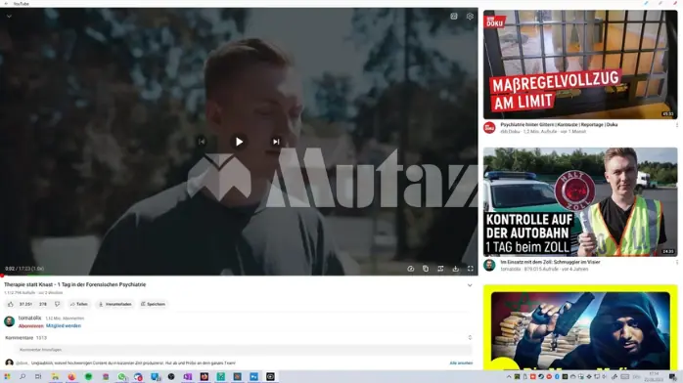Dislike the video with the thumbs-down icon
The image size is (683, 383).
57,304
